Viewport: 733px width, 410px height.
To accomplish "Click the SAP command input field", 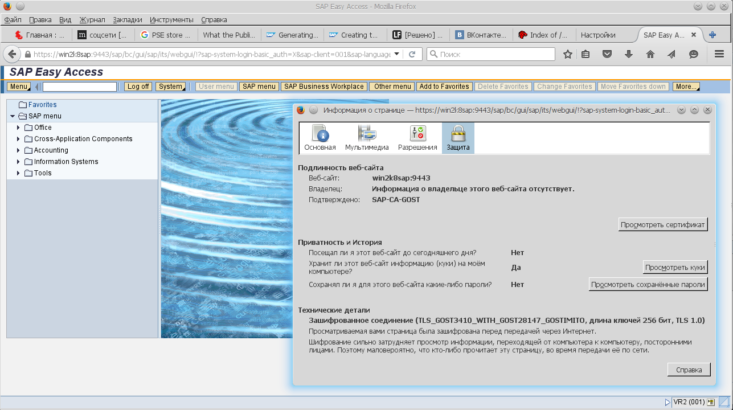I will (x=80, y=87).
